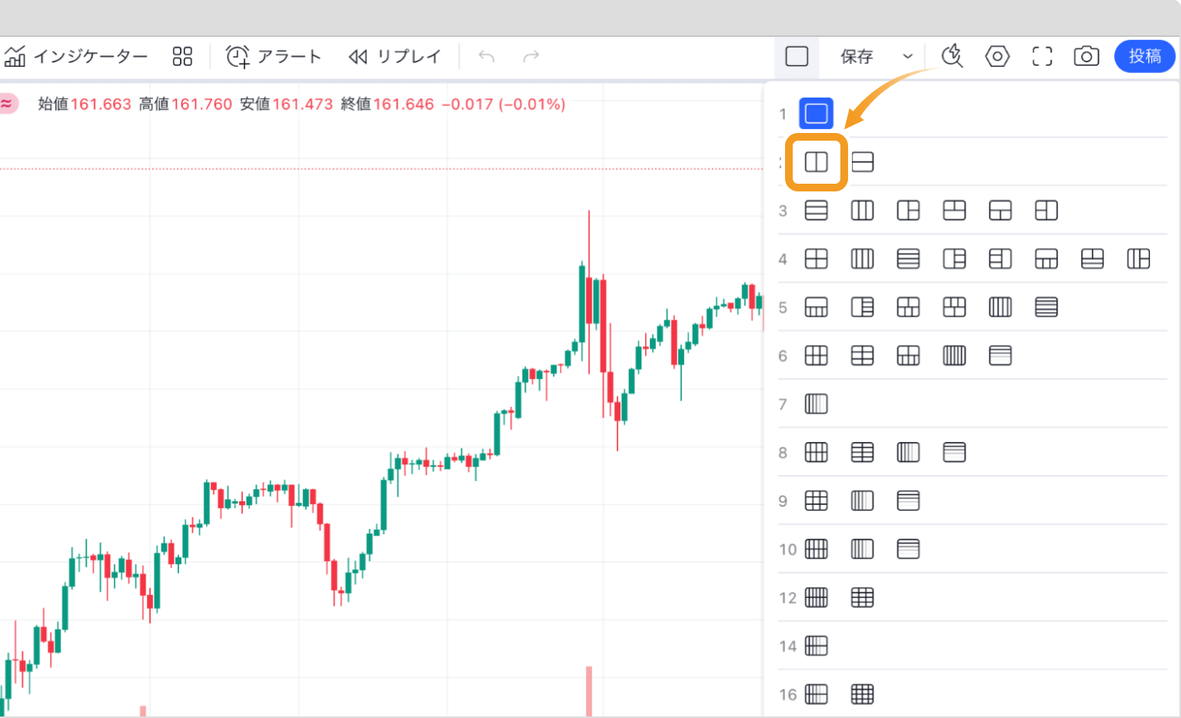Select the 4x4 sixteen-chart grid layout
The image size is (1181, 718).
[x=863, y=695]
